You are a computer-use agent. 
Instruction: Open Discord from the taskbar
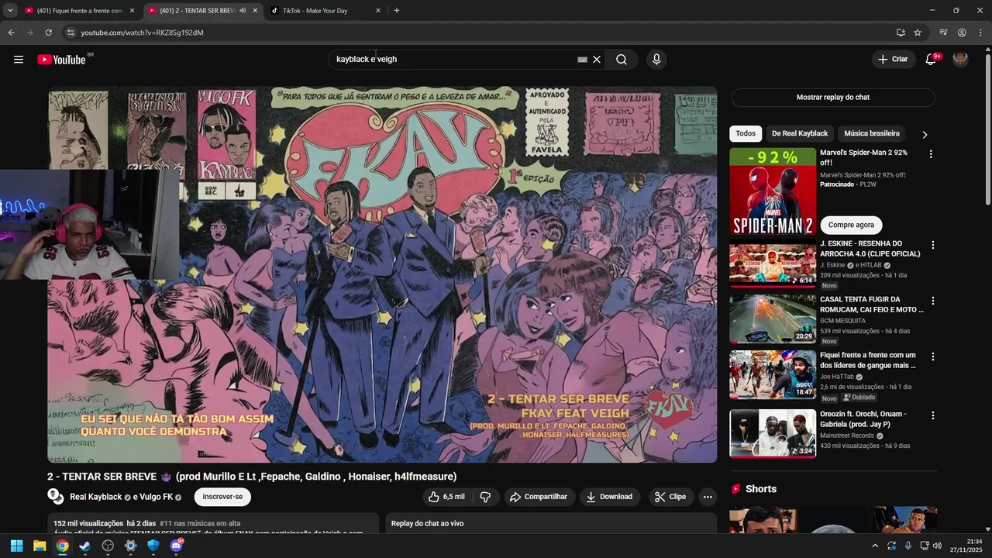[176, 546]
